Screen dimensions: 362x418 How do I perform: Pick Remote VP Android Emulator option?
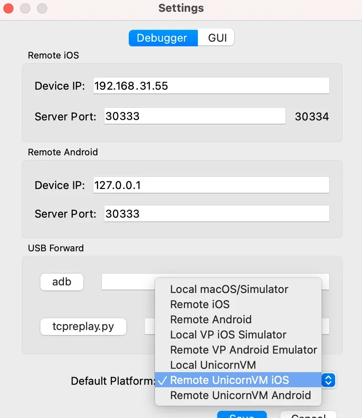[238, 350]
